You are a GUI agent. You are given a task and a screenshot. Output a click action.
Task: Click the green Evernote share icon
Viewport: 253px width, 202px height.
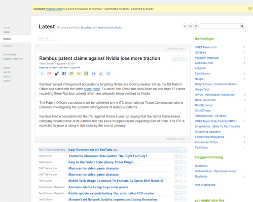[86, 73]
